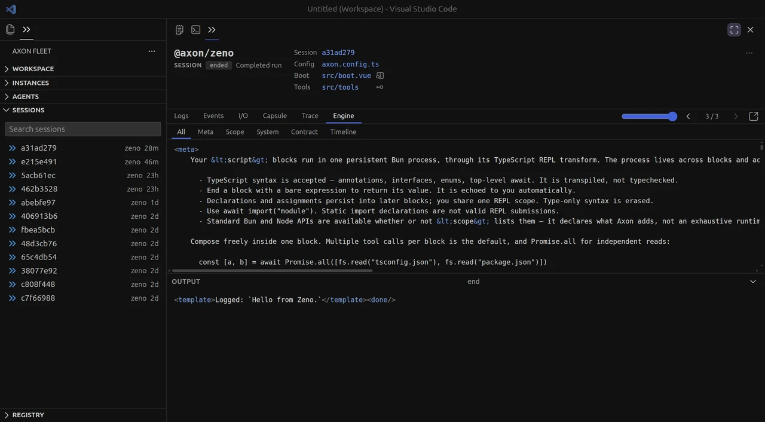The height and width of the screenshot is (422, 765).
Task: Click the step slider handle
Action: click(672, 117)
